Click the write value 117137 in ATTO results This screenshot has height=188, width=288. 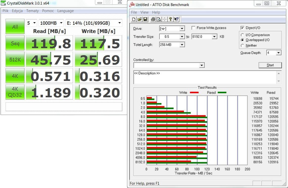coord(257,117)
